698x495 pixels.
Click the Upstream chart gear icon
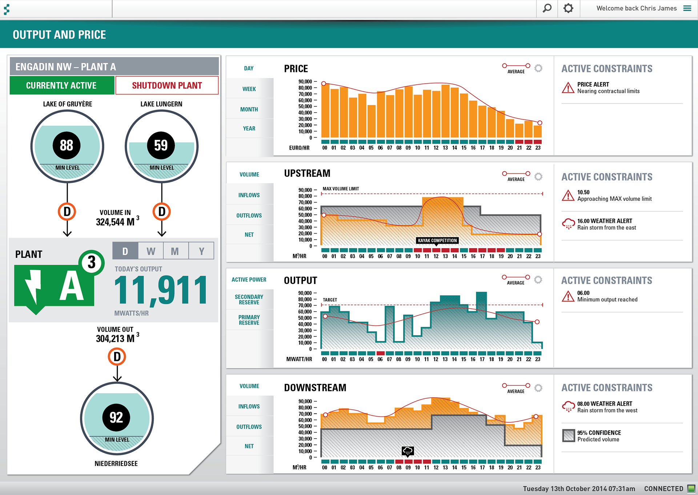(x=538, y=177)
